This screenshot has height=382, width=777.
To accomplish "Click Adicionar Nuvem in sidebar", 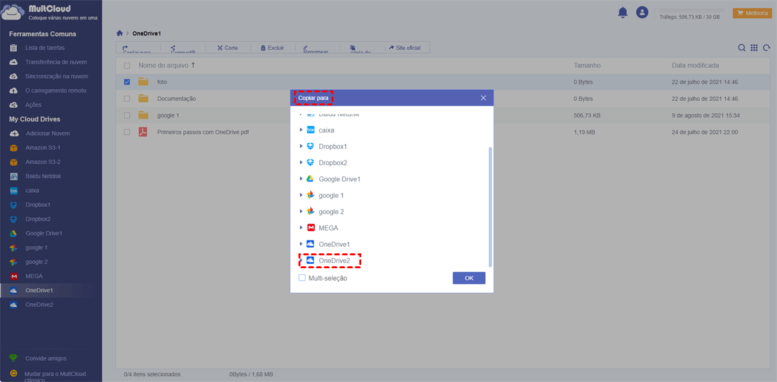I will (x=47, y=133).
